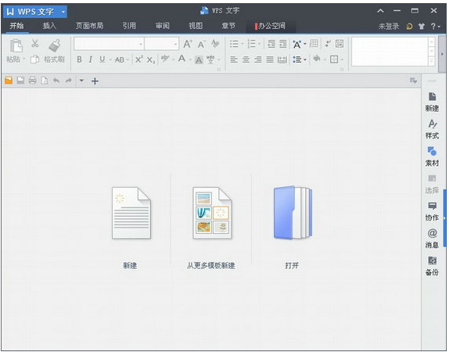
Task: Click the Print quick access icon
Action: coord(32,81)
